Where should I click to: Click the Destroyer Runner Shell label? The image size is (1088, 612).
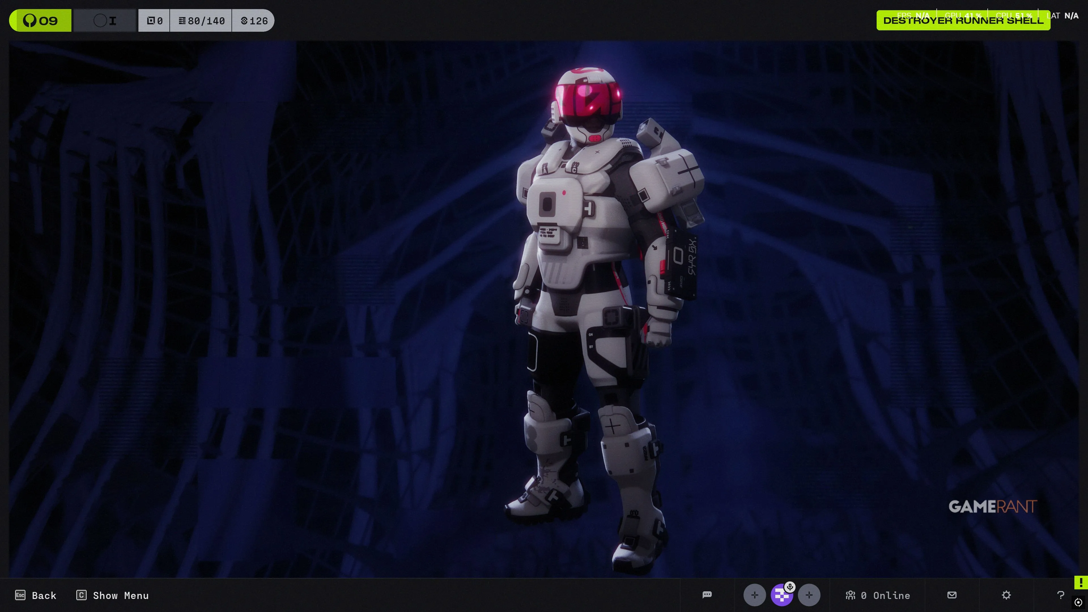[x=963, y=20]
